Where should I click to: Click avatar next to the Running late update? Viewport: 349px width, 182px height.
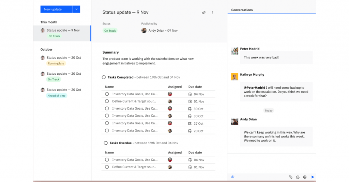[43, 58]
